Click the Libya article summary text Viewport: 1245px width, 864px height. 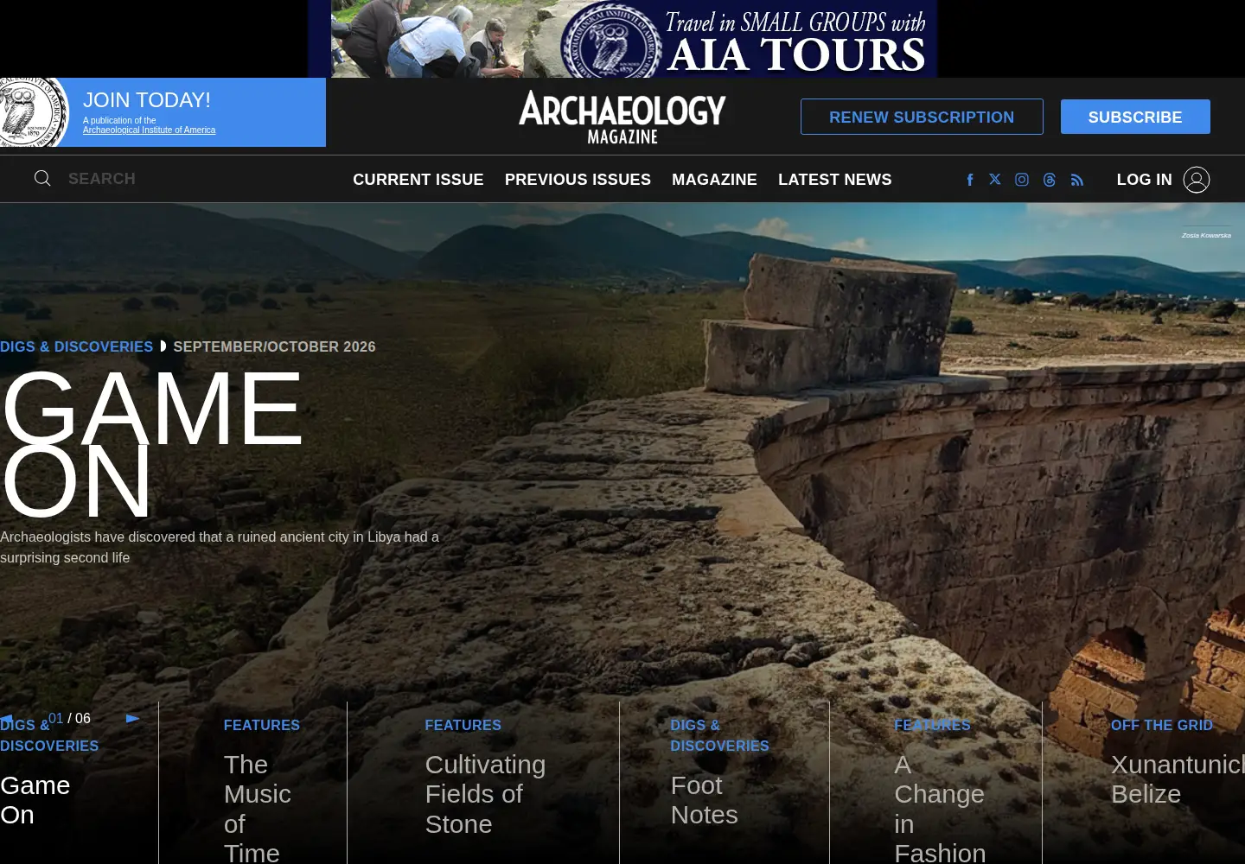[x=220, y=547]
